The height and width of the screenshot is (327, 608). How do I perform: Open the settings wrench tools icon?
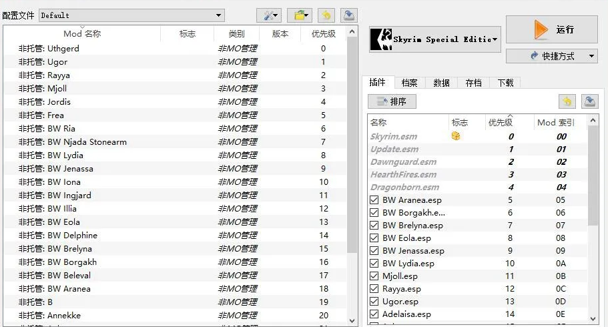269,15
